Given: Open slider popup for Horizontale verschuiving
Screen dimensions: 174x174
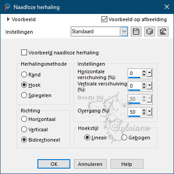Looking at the screenshot, I should coord(149,73).
